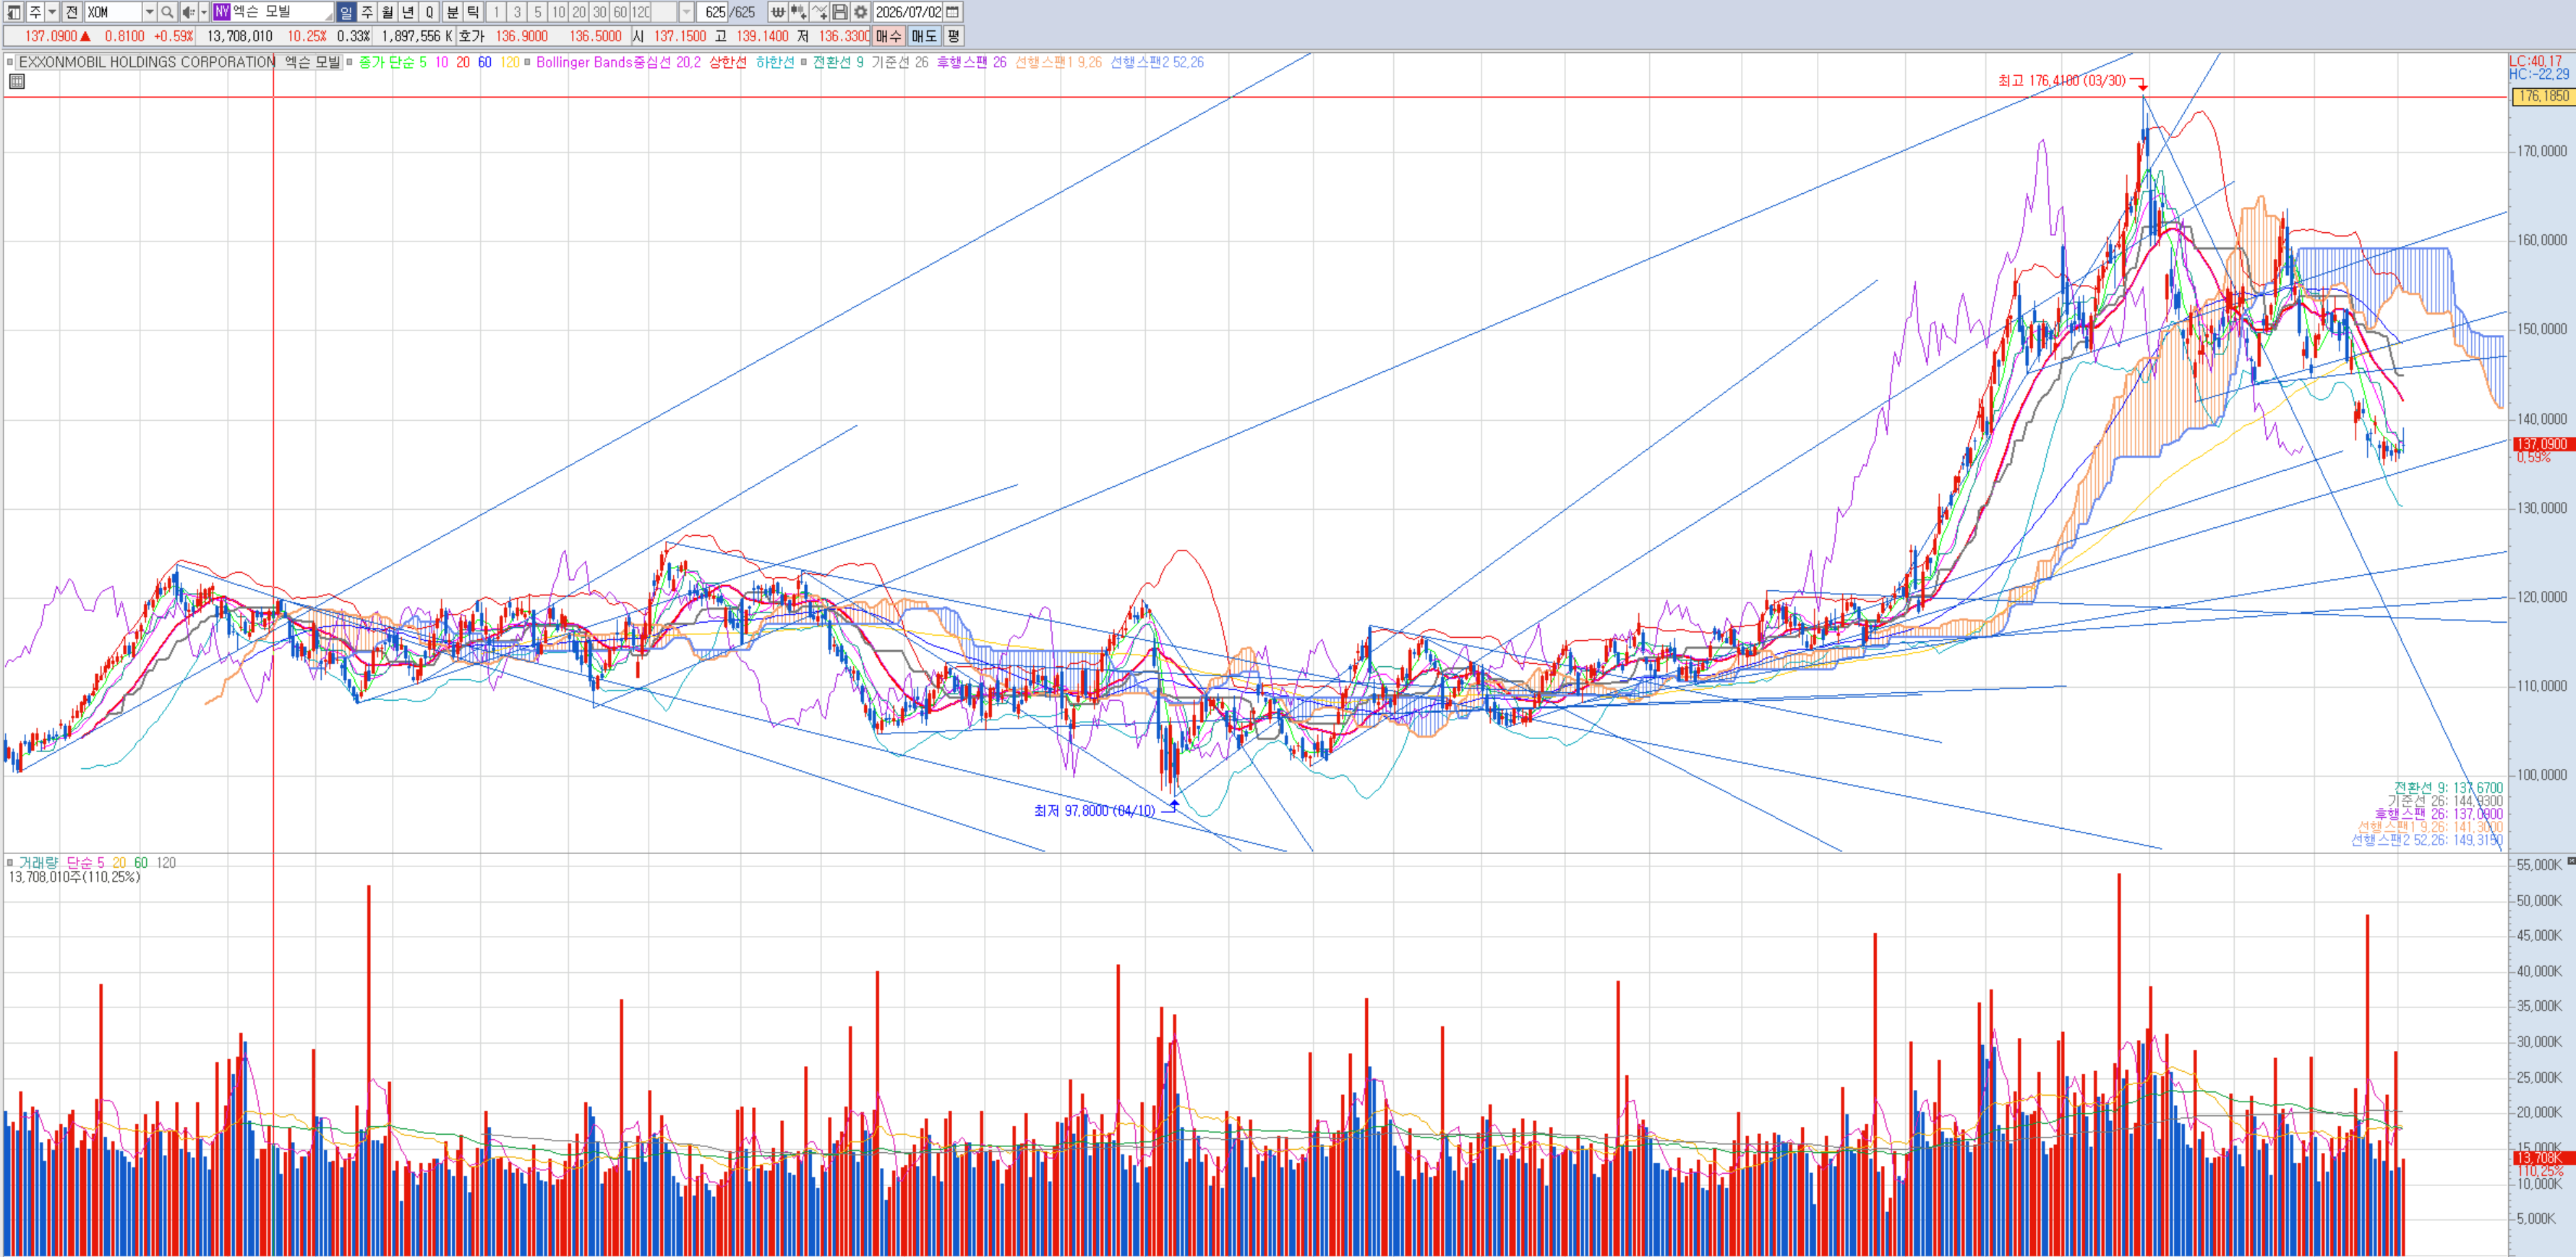Click the 176.1850 price axis label
2576x1257 pixels.
pyautogui.click(x=2541, y=96)
